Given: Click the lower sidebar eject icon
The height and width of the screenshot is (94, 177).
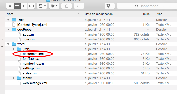Looking at the screenshot, I should 2,47.
